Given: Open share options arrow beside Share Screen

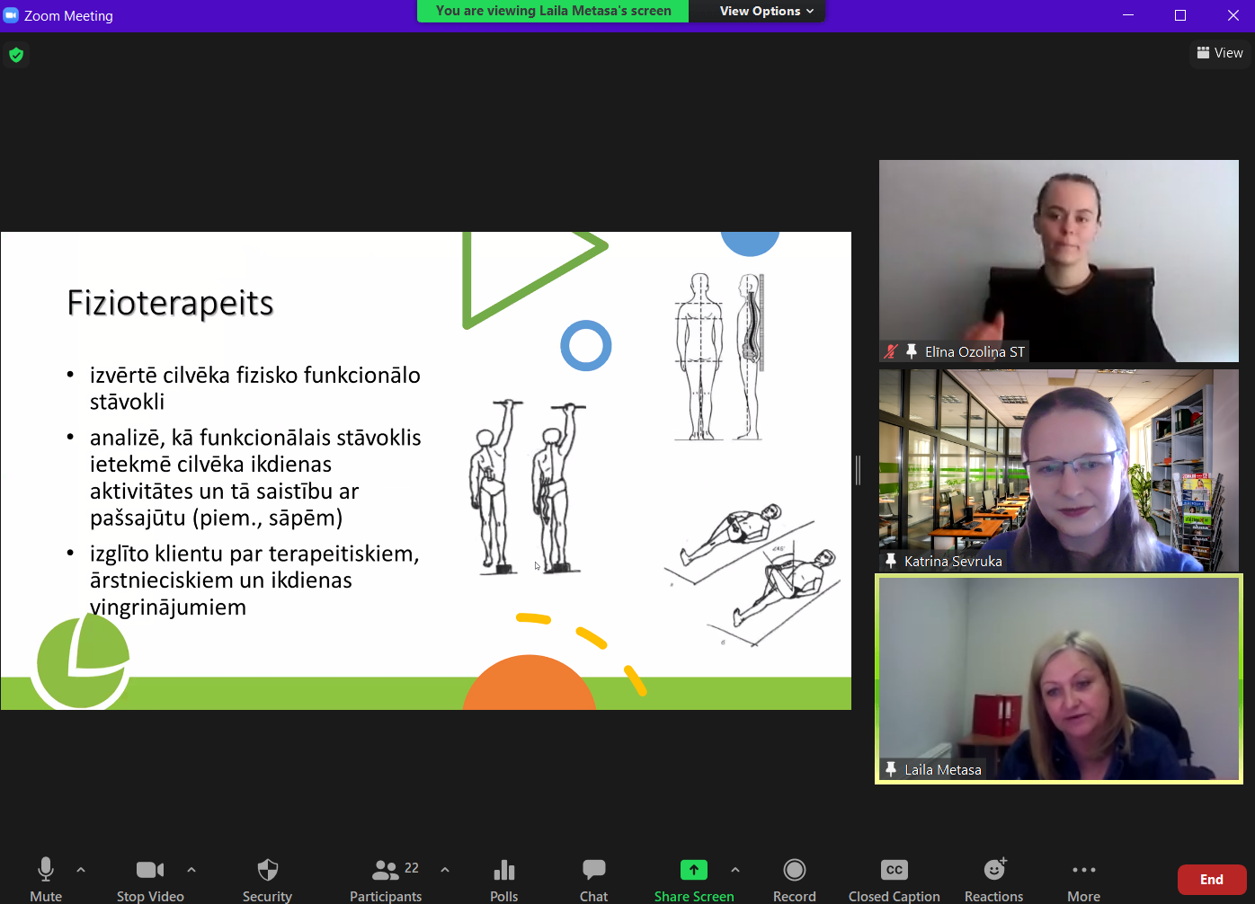Looking at the screenshot, I should [735, 870].
